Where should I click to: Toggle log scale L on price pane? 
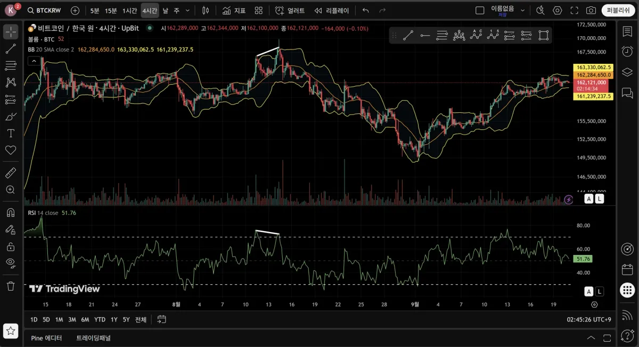[600, 199]
